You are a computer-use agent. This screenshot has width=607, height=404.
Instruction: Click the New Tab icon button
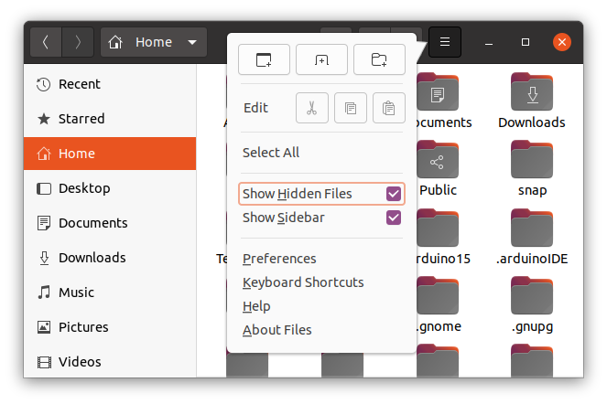(x=321, y=60)
